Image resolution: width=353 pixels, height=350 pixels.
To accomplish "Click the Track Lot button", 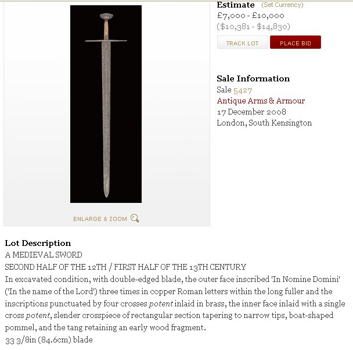I will tap(243, 42).
